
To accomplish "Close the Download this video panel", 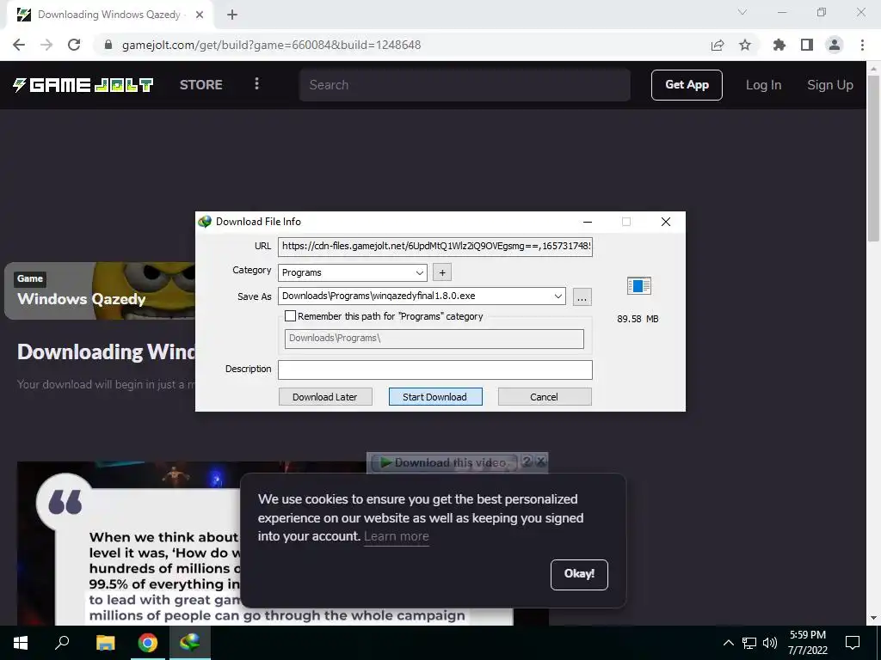I will tap(540, 461).
